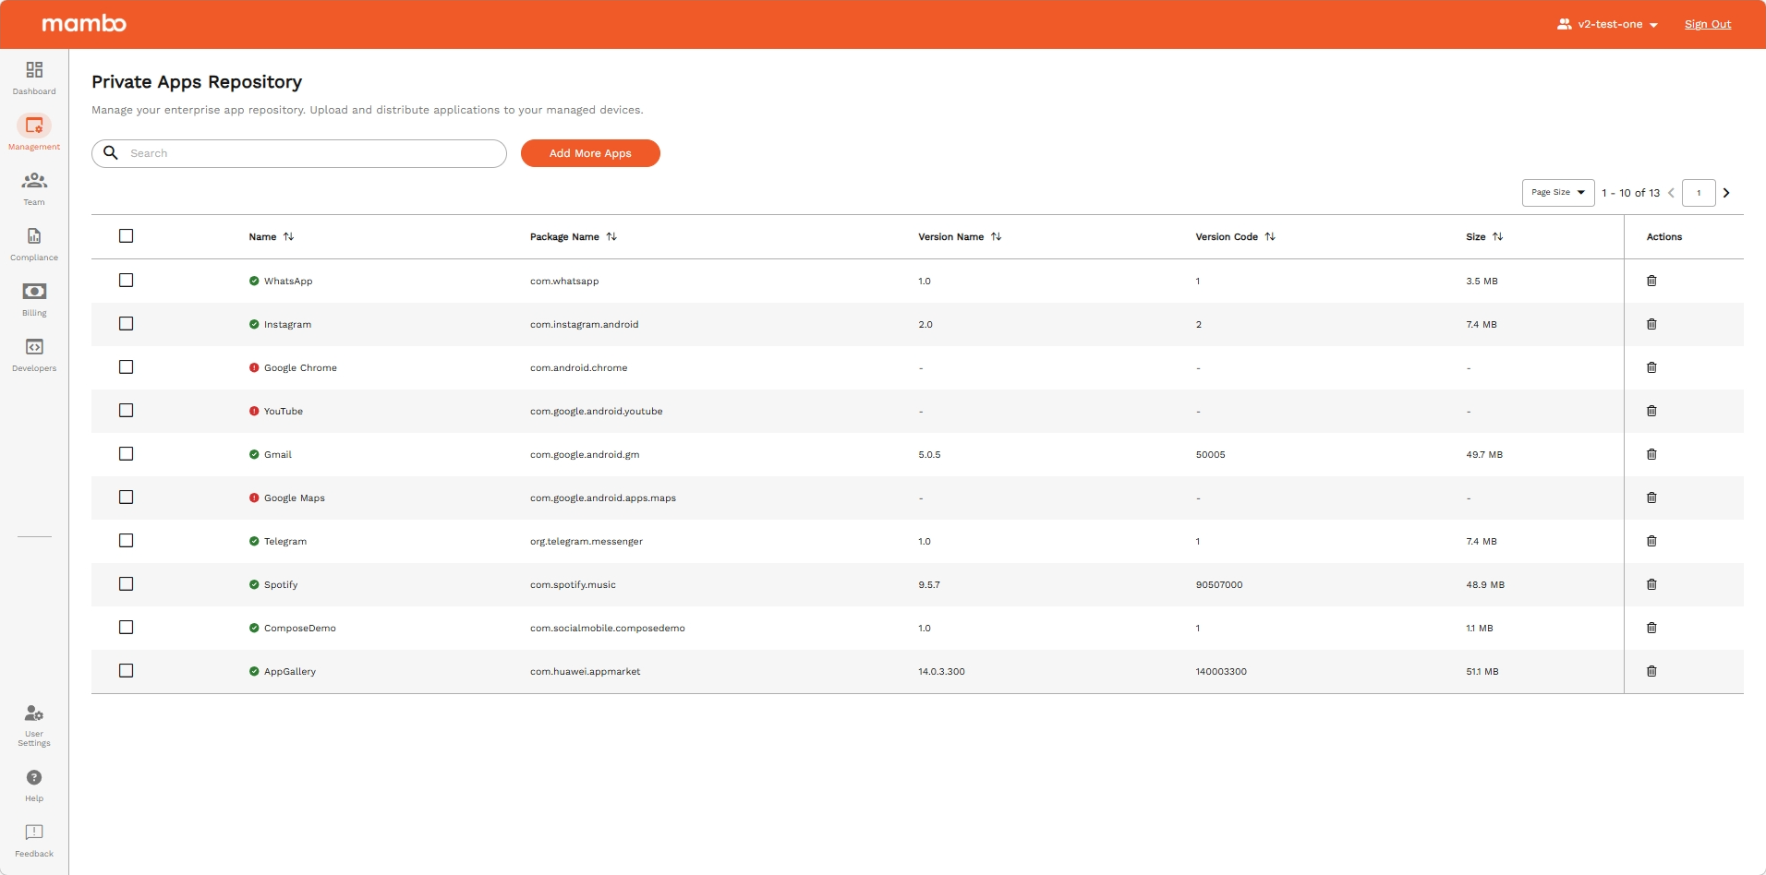Click the Size column sort arrows
Viewport: 1766px width, 875px height.
1497,236
